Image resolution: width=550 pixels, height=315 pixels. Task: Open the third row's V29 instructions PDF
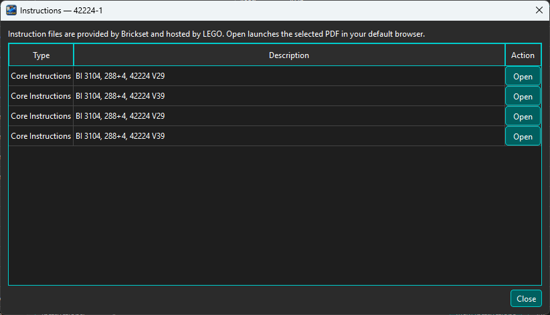523,116
